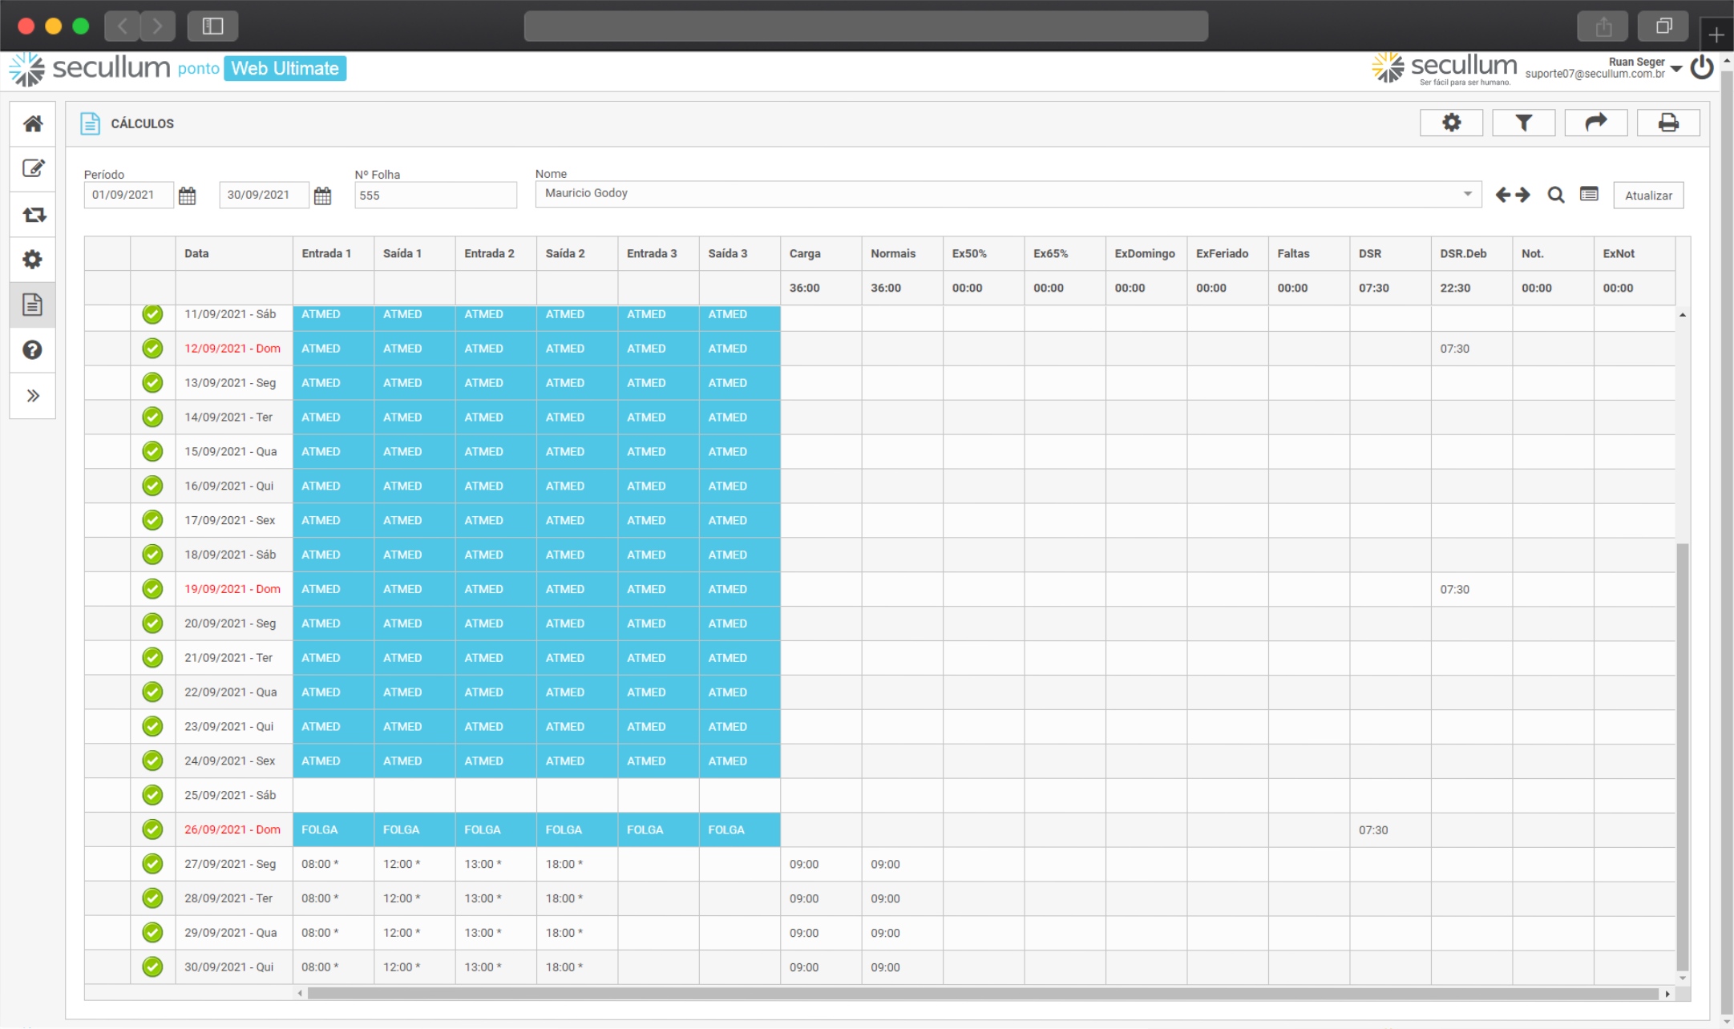This screenshot has width=1734, height=1029.
Task: Click the edit pencil sidebar icon
Action: pos(33,168)
